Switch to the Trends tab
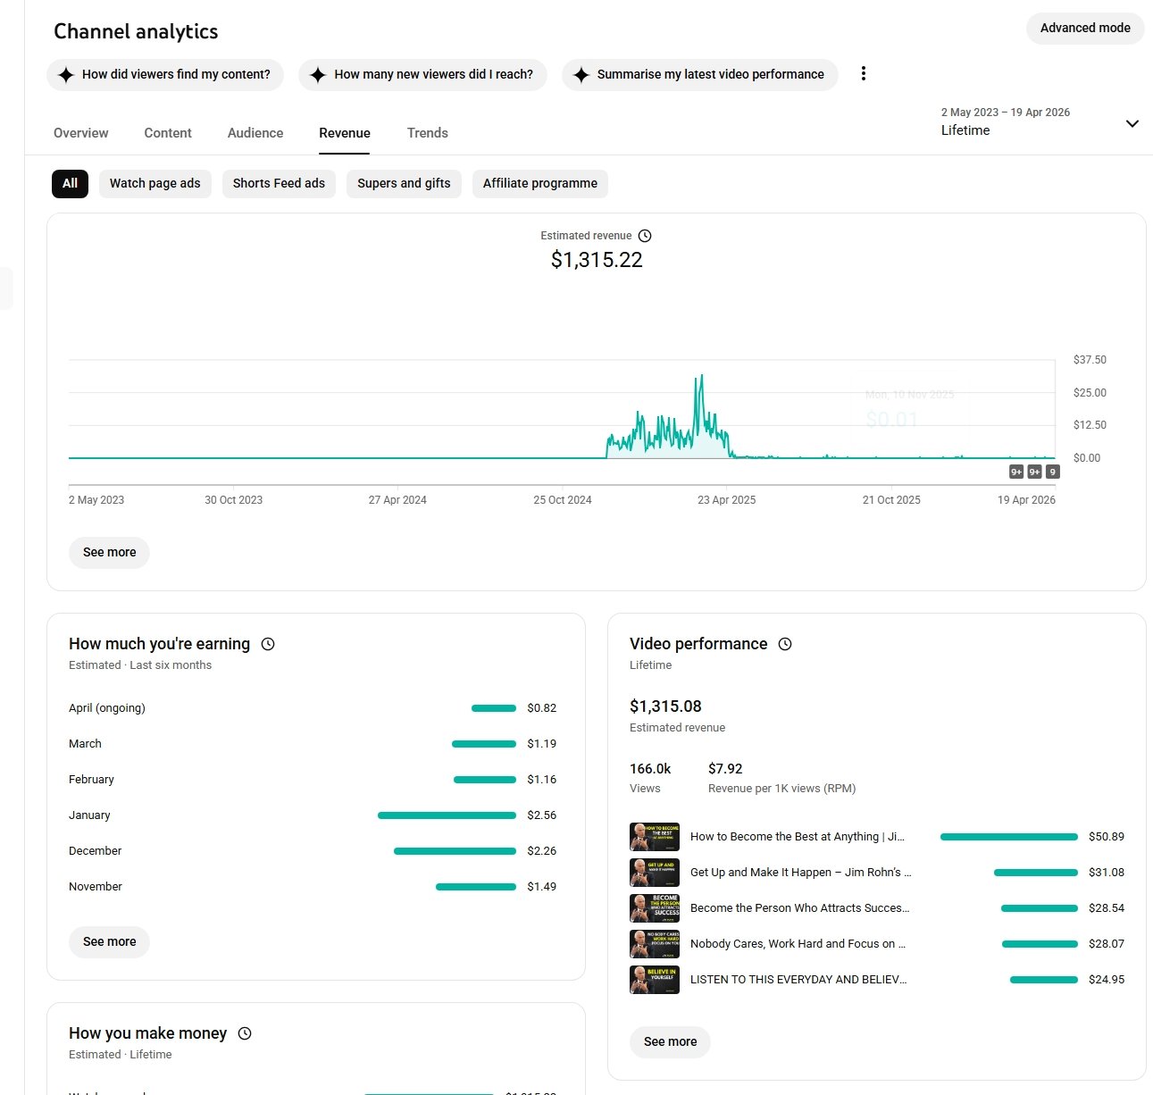The width and height of the screenshot is (1153, 1095). (x=427, y=133)
